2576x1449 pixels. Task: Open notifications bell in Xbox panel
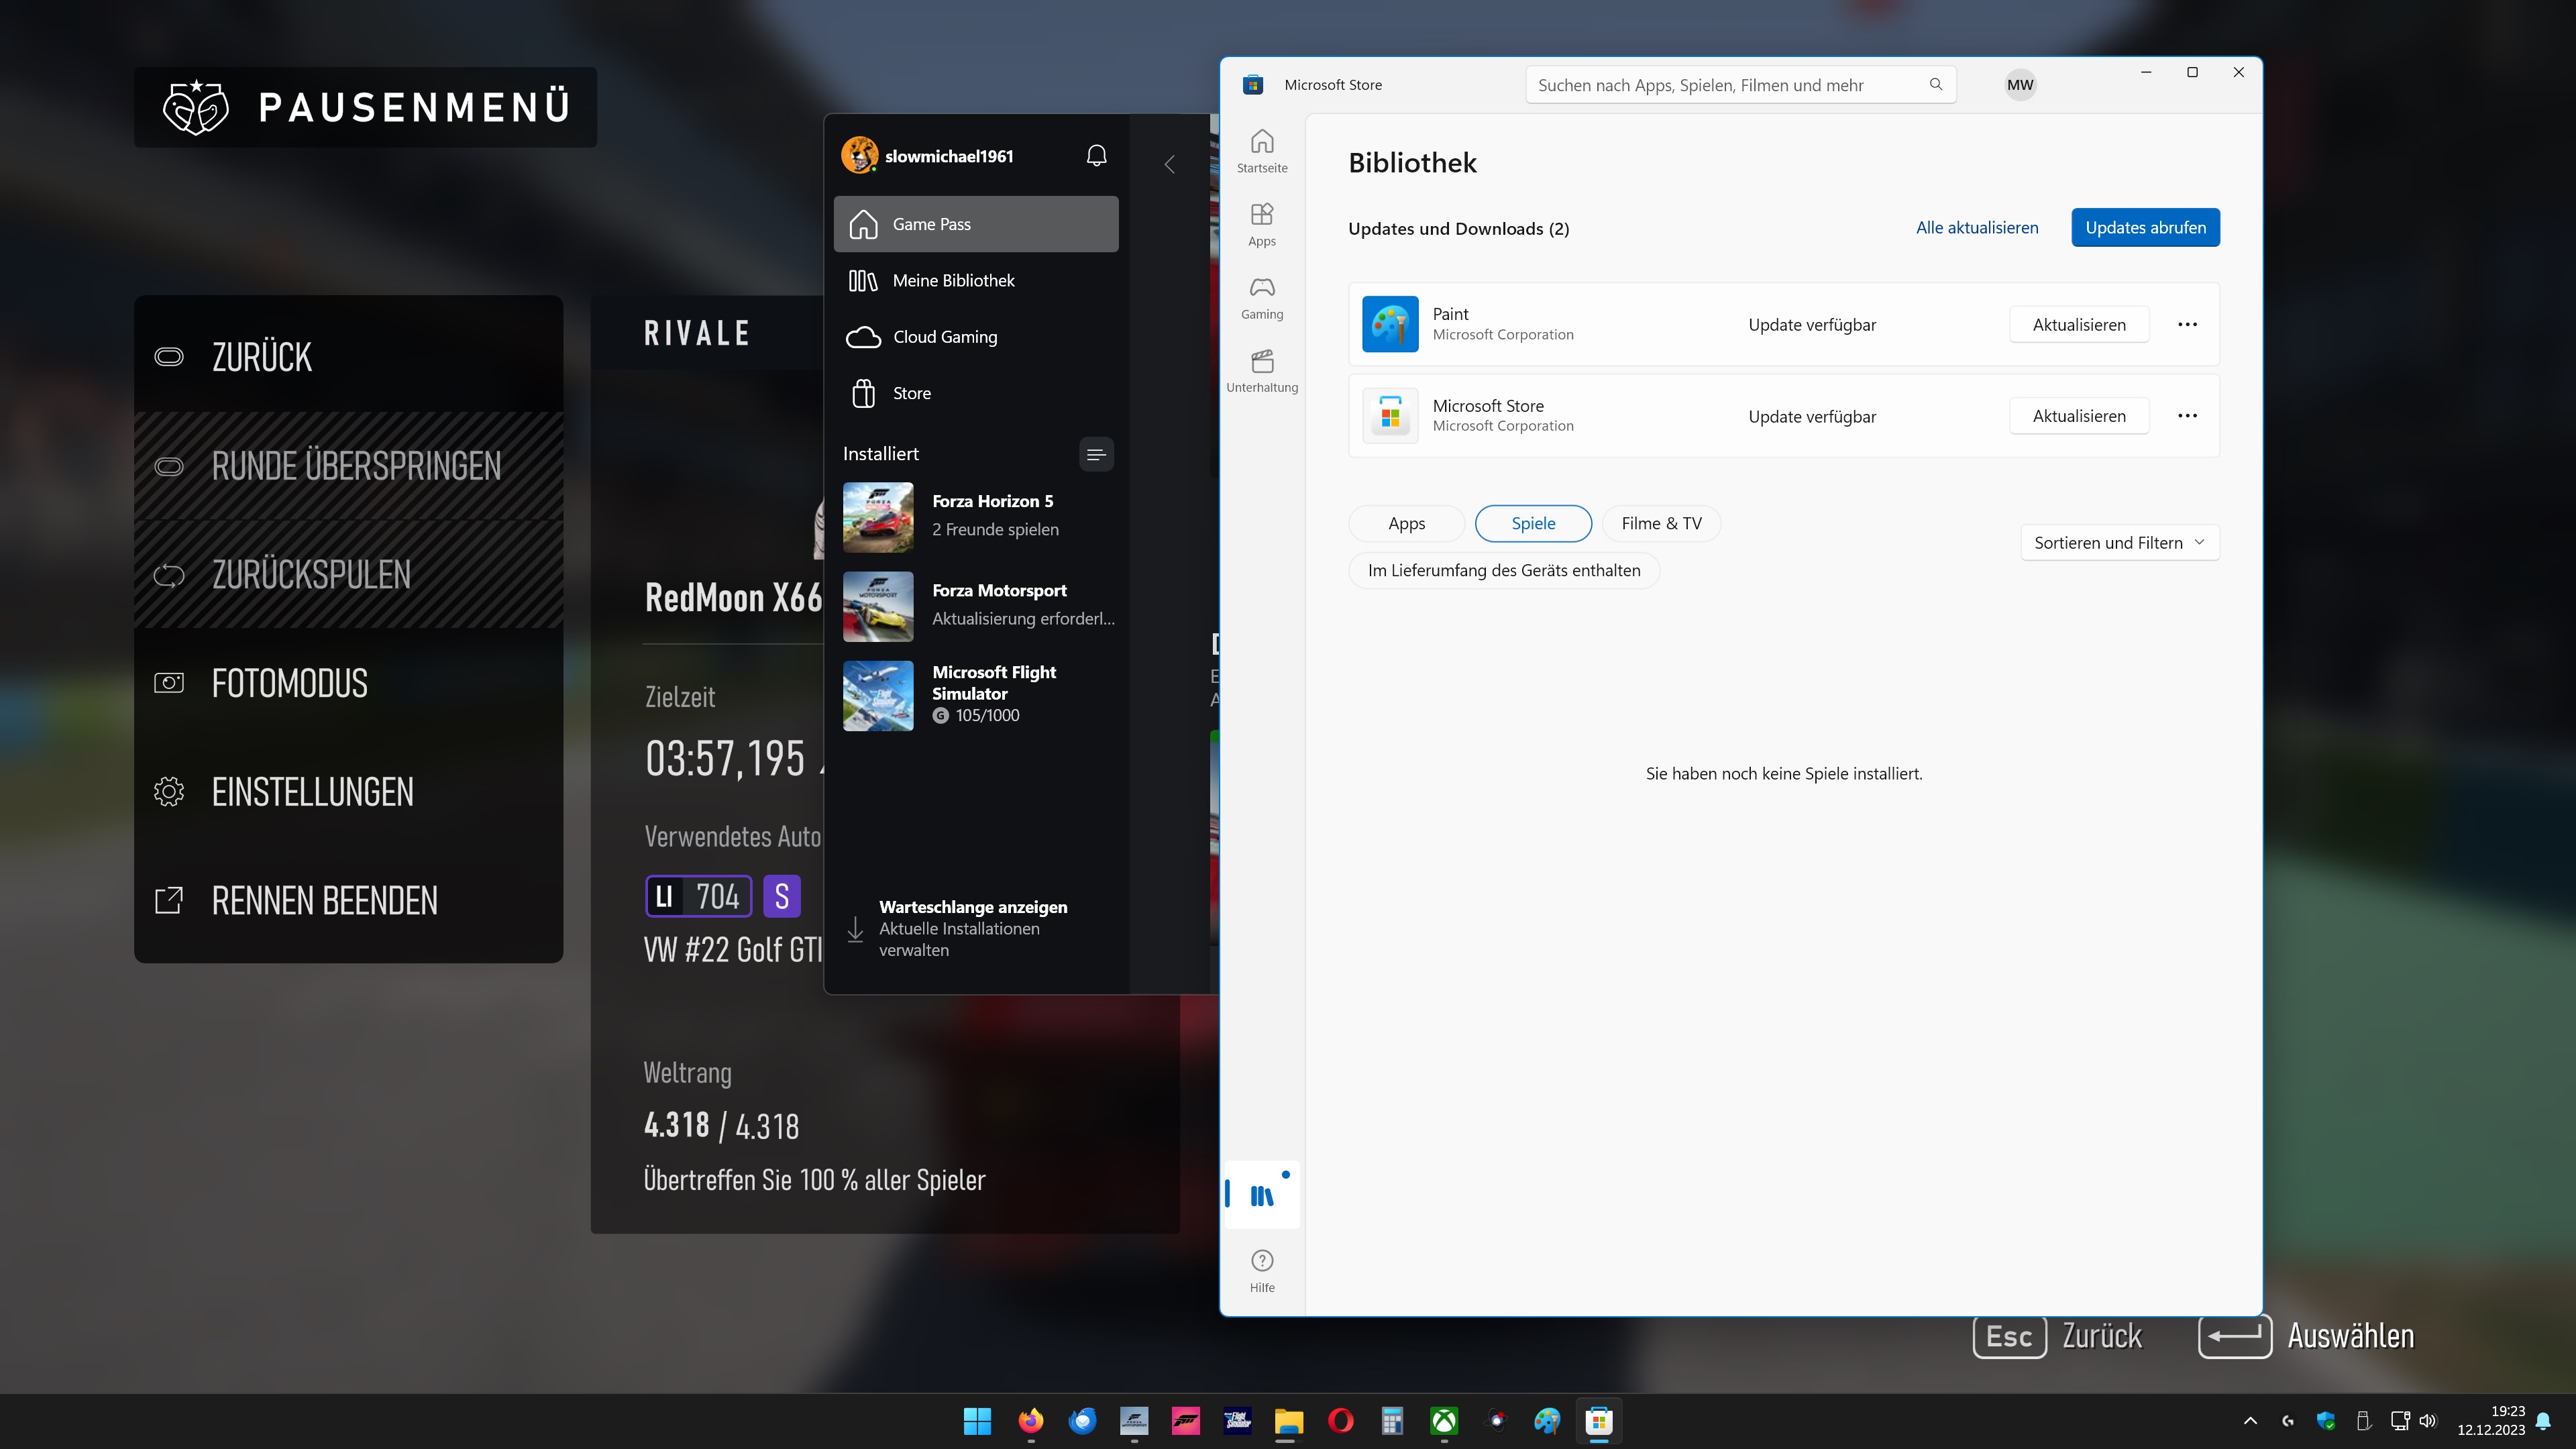pyautogui.click(x=1096, y=156)
